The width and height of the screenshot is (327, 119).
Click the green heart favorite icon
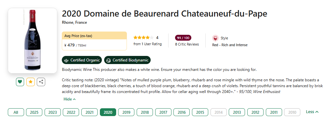[20, 82]
